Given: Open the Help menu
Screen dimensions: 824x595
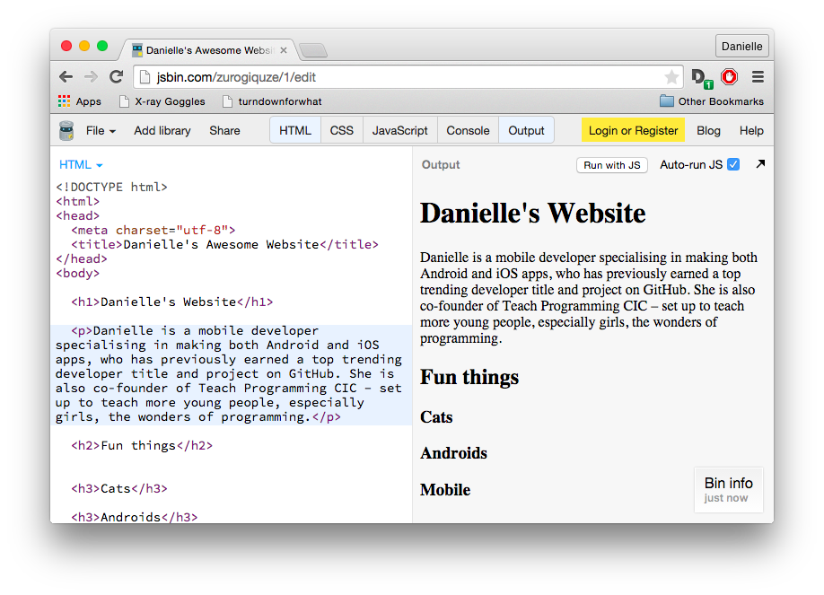Looking at the screenshot, I should click(x=751, y=131).
